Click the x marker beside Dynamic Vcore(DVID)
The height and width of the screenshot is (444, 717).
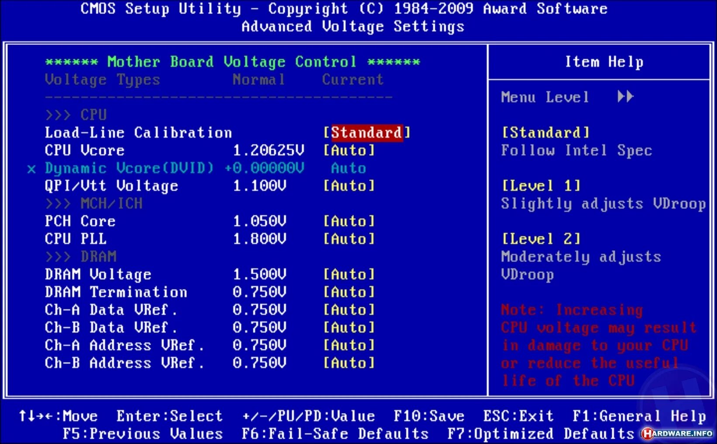click(x=31, y=169)
